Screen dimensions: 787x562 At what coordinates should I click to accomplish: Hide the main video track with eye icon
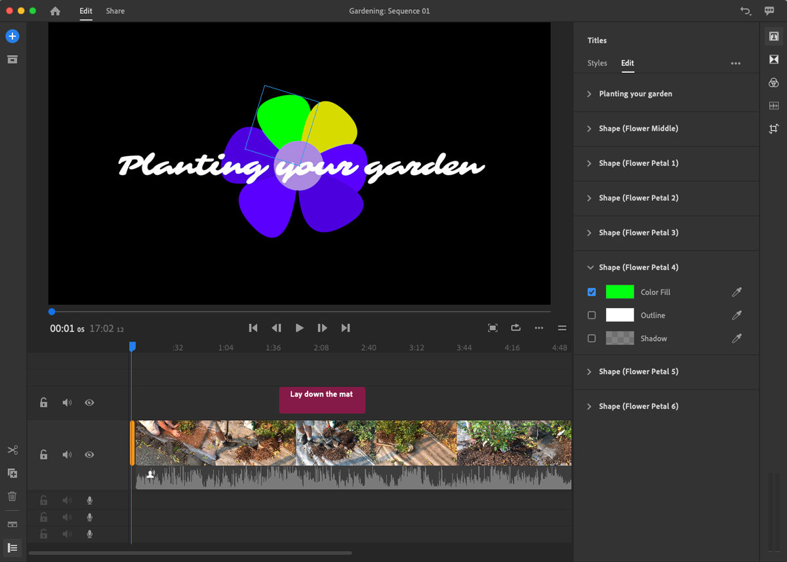89,454
